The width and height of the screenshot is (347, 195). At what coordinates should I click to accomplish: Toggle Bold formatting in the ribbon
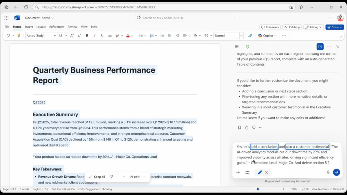coord(87,35)
